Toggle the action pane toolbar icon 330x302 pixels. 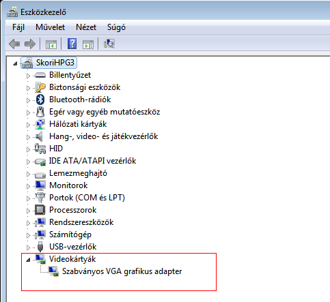[88, 44]
